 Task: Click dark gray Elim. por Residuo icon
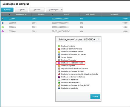pos(59,57)
